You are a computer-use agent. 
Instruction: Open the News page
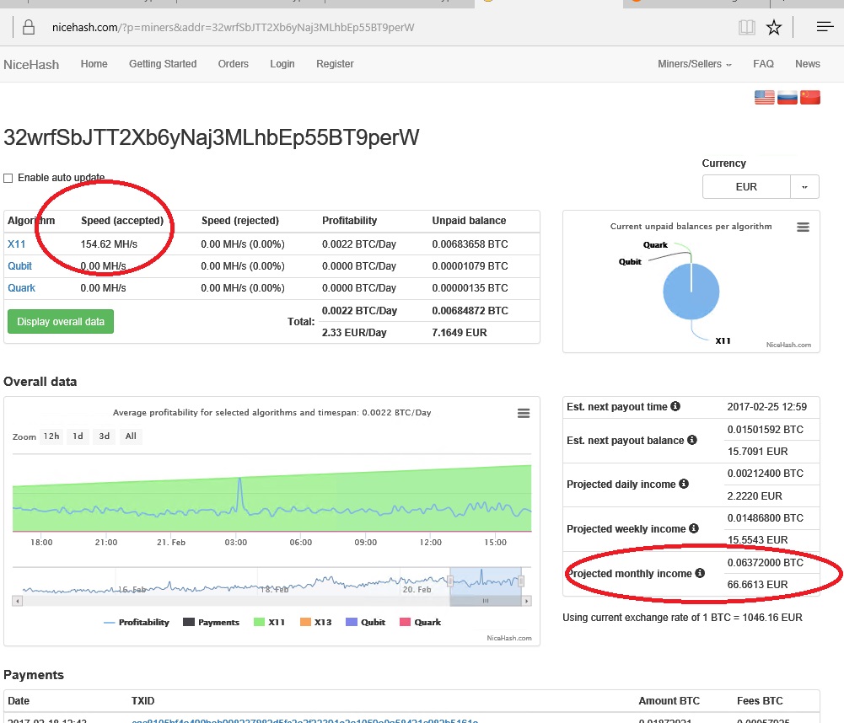[x=808, y=64]
